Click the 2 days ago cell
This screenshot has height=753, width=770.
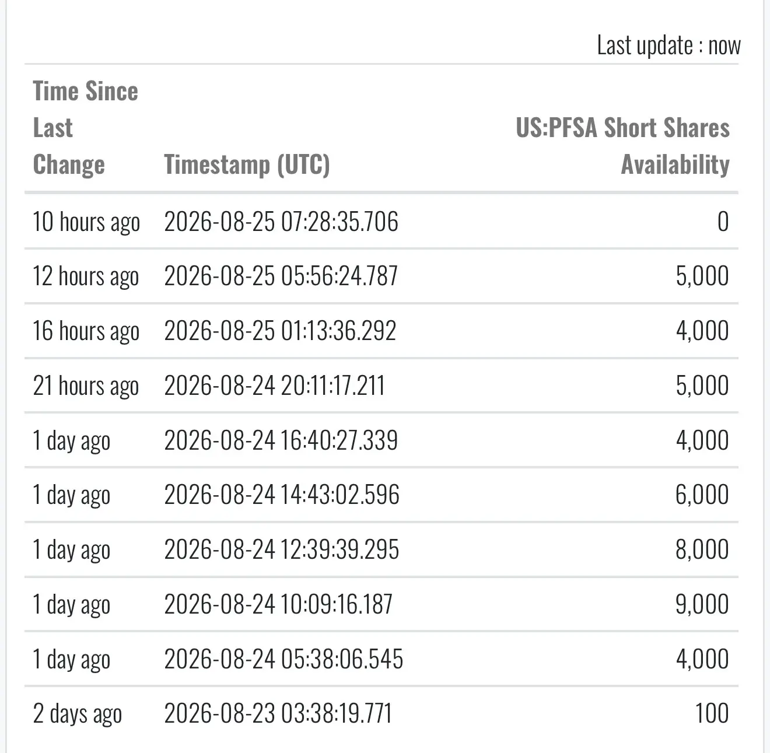tap(78, 714)
